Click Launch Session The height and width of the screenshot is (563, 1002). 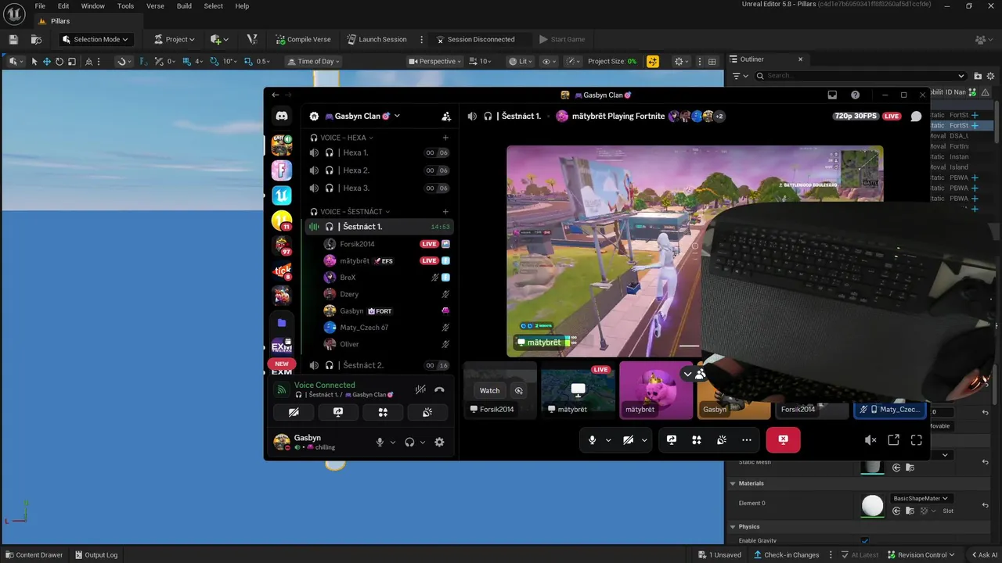[376, 39]
